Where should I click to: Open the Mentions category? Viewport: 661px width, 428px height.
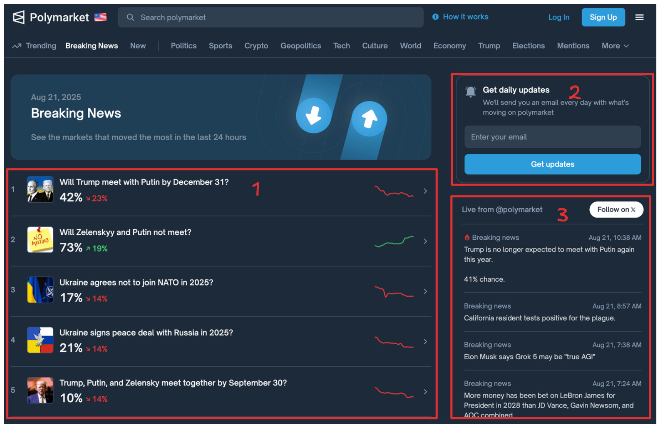573,46
